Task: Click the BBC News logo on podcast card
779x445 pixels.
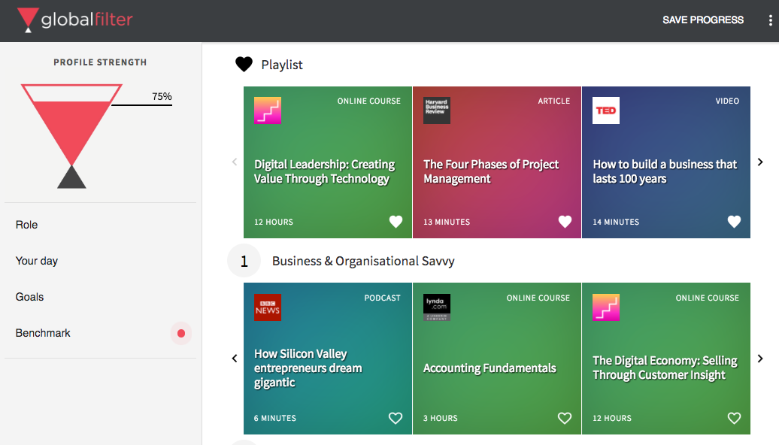Action: coord(268,307)
